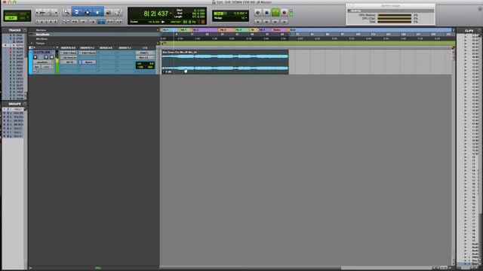Click the main counter display
The height and width of the screenshot is (271, 483).
156,14
